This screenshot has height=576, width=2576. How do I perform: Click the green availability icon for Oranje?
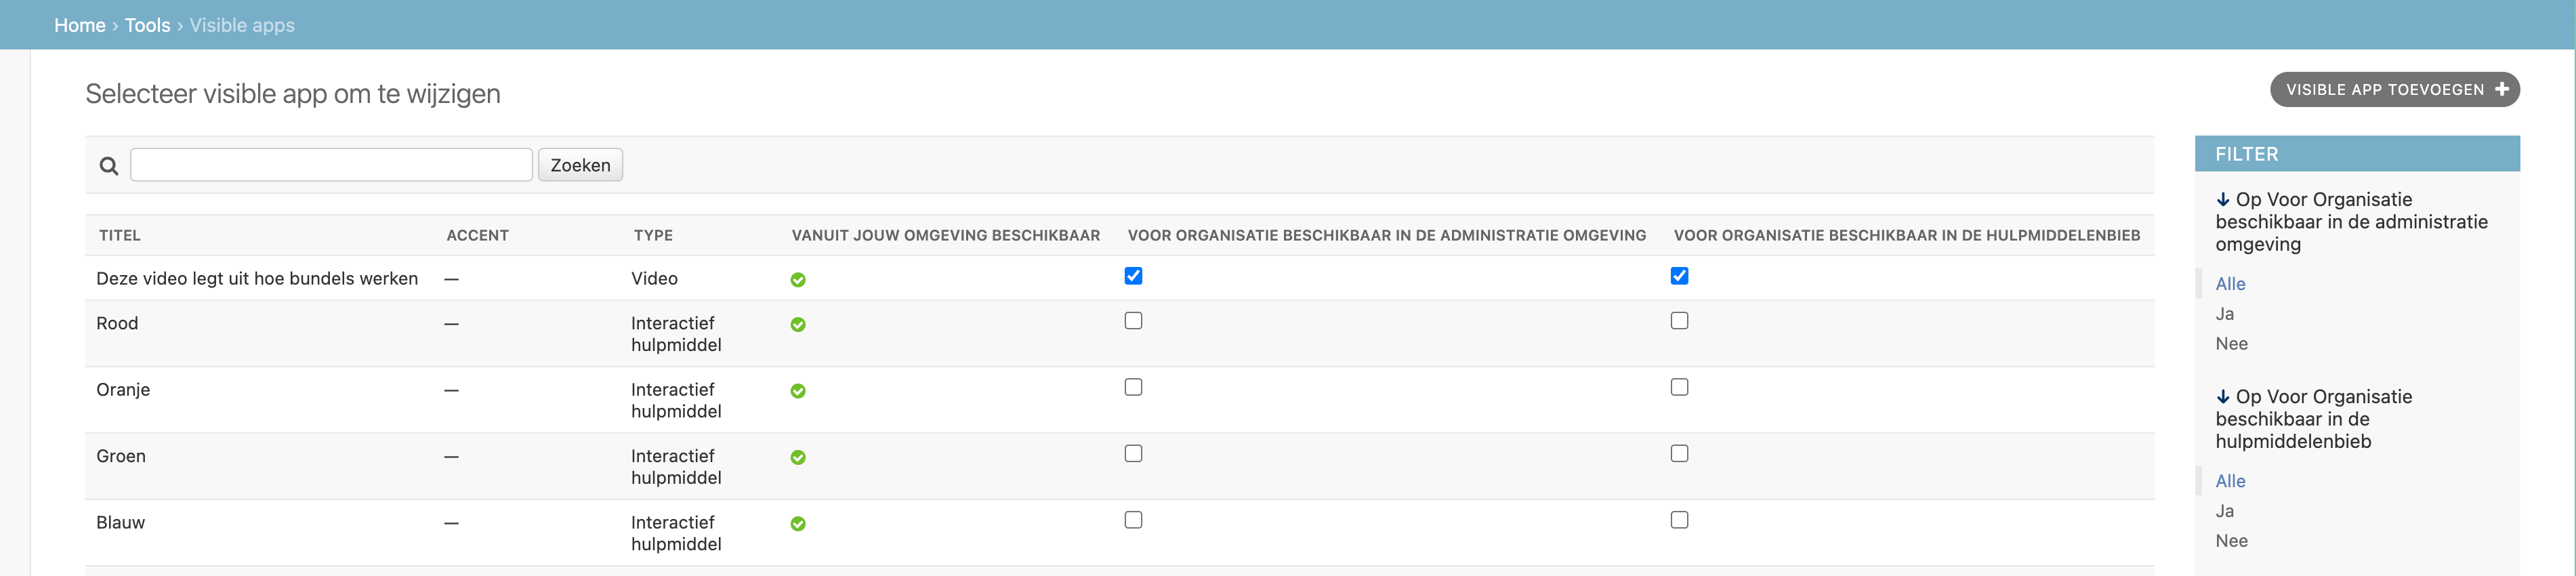(x=798, y=391)
